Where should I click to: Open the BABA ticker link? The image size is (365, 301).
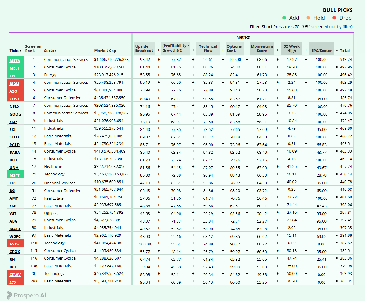tap(15, 152)
